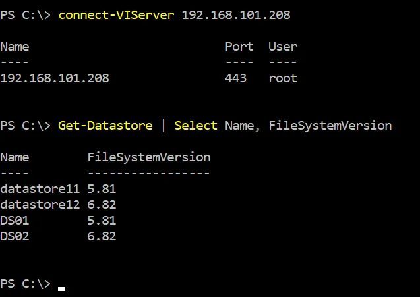Click the datastore12 row name

40,205
